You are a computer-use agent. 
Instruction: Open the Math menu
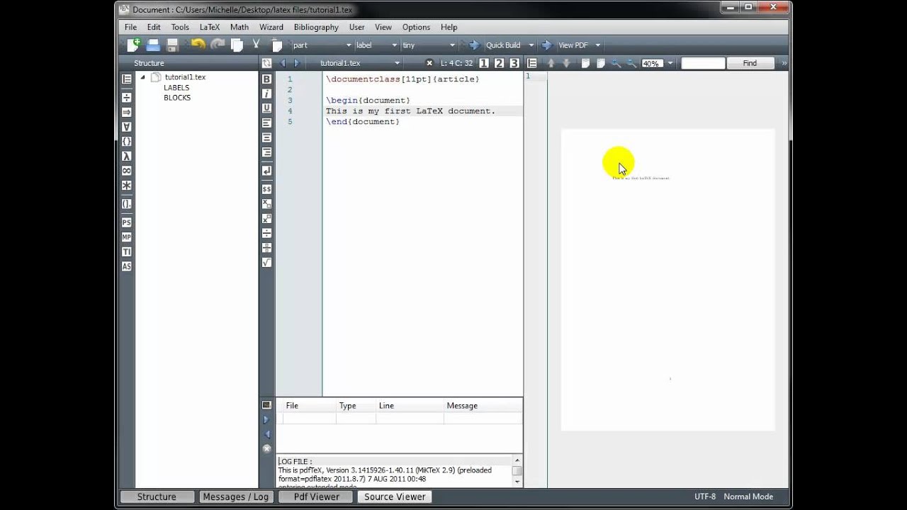pyautogui.click(x=240, y=27)
